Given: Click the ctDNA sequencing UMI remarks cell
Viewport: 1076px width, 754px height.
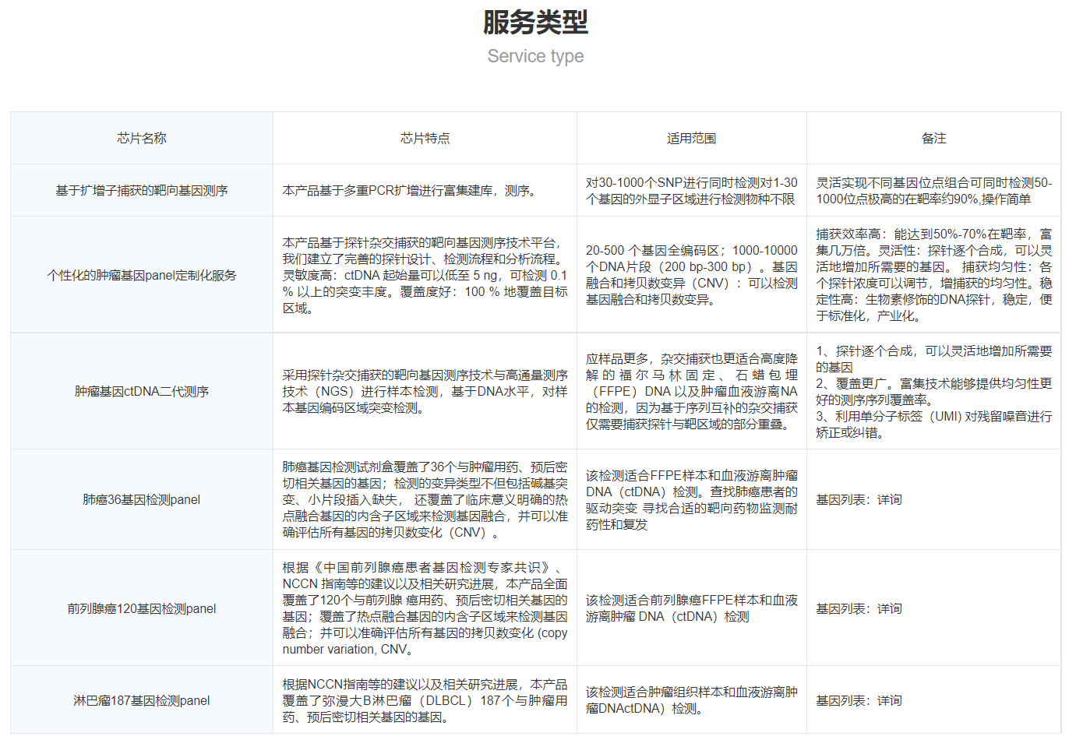Looking at the screenshot, I should [933, 391].
